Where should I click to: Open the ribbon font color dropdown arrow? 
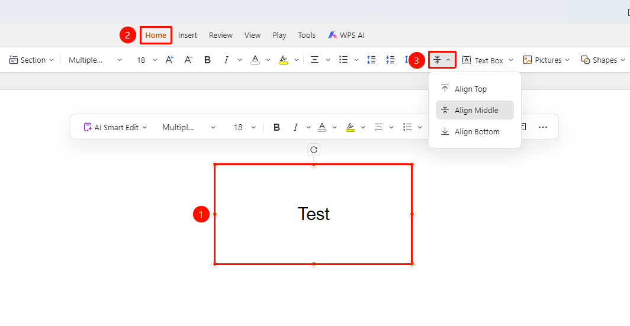pos(268,60)
